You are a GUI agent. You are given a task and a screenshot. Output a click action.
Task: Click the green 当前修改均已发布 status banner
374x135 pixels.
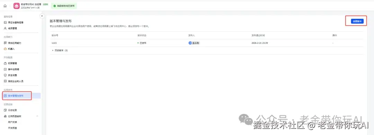tap(64, 6)
